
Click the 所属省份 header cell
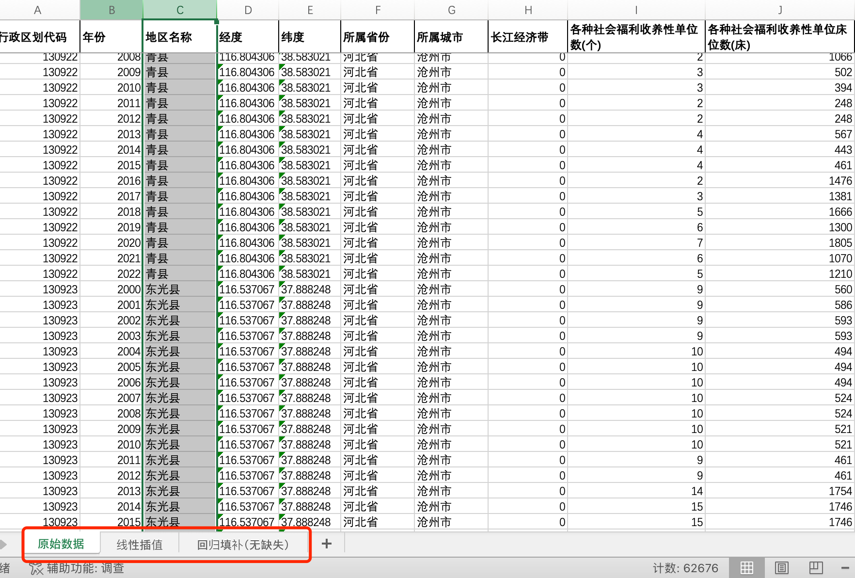click(x=378, y=37)
